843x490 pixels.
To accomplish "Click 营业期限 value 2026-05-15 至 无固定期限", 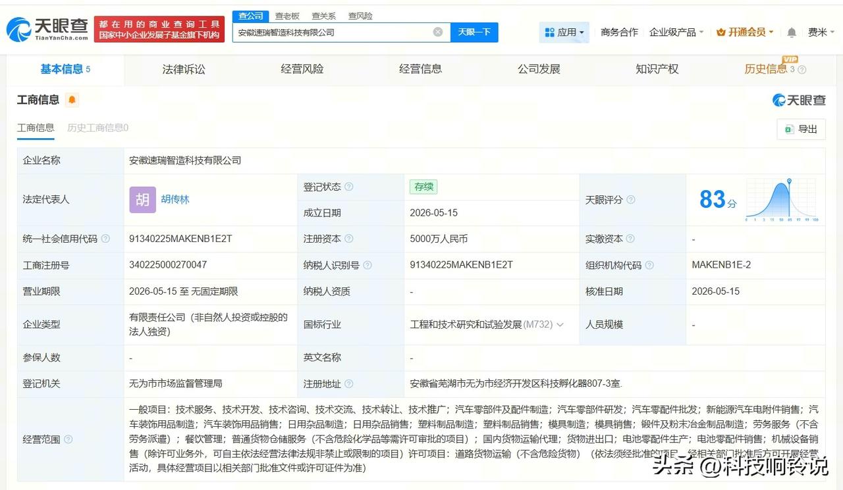I will (184, 291).
